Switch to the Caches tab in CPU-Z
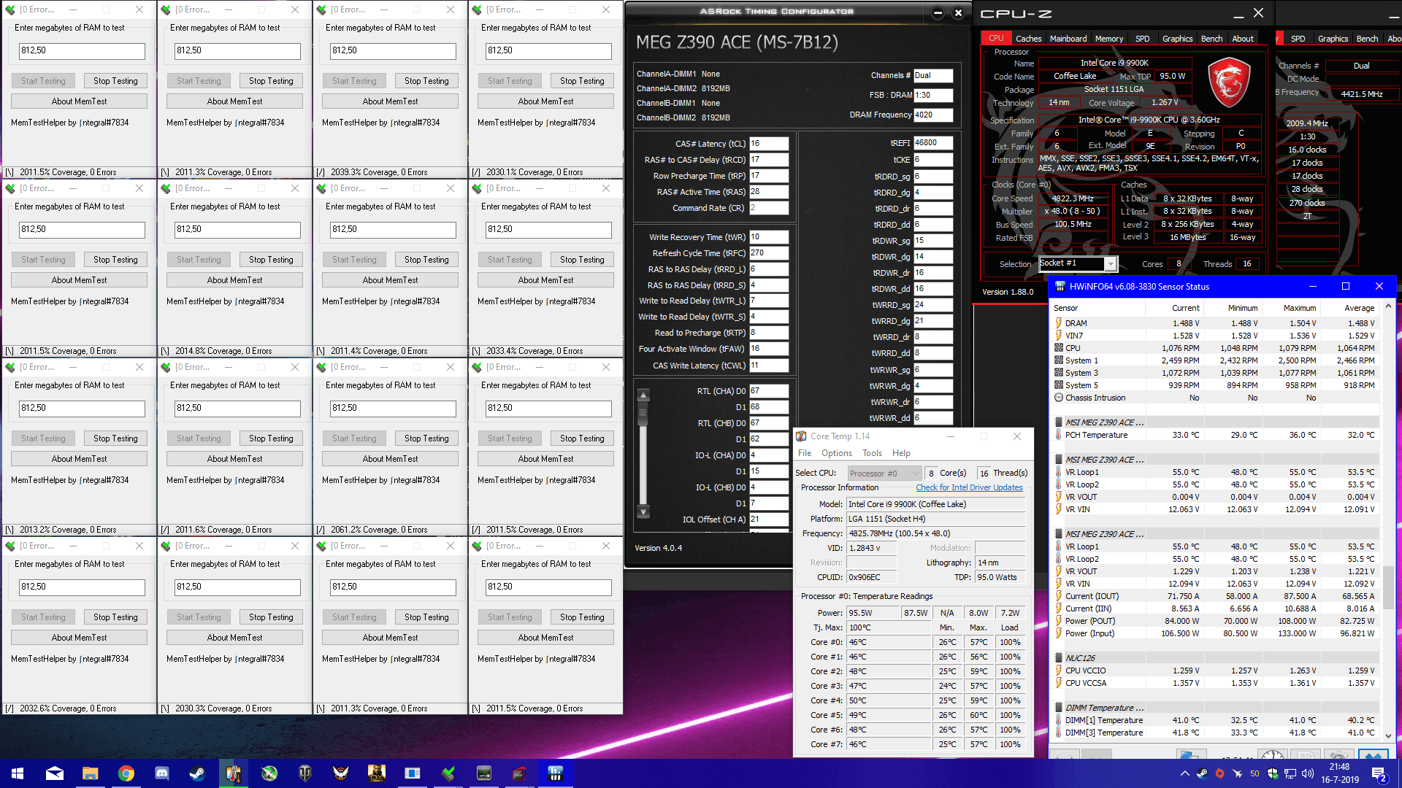The width and height of the screenshot is (1402, 788). pos(1028,39)
